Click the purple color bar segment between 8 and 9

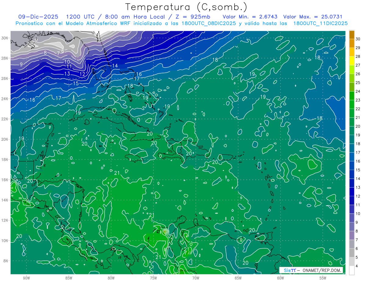pos(352,227)
